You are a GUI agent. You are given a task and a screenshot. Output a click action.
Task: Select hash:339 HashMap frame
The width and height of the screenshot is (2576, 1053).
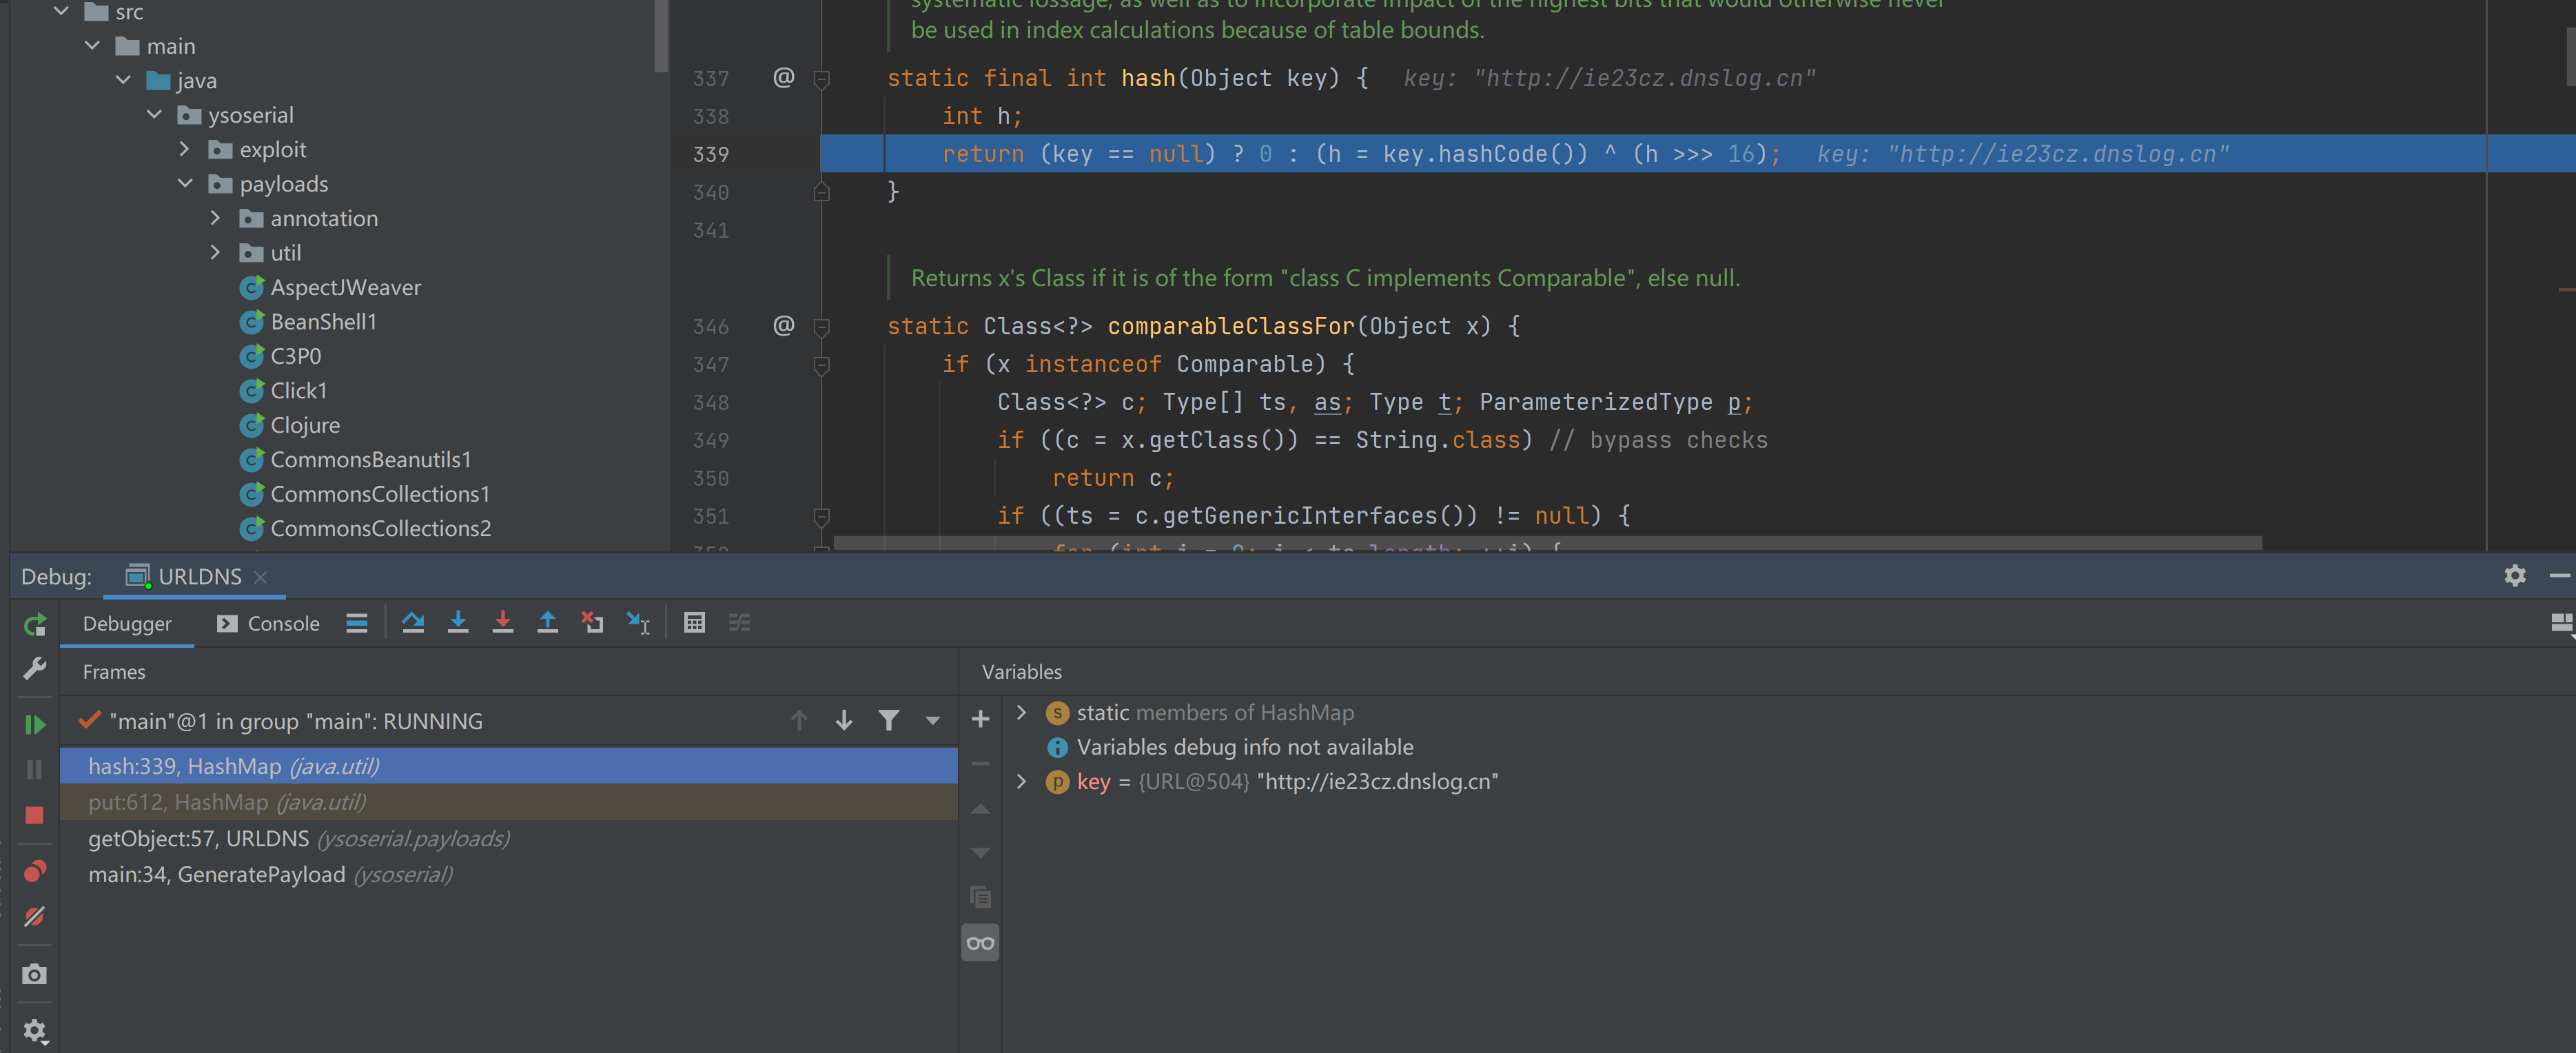(508, 766)
